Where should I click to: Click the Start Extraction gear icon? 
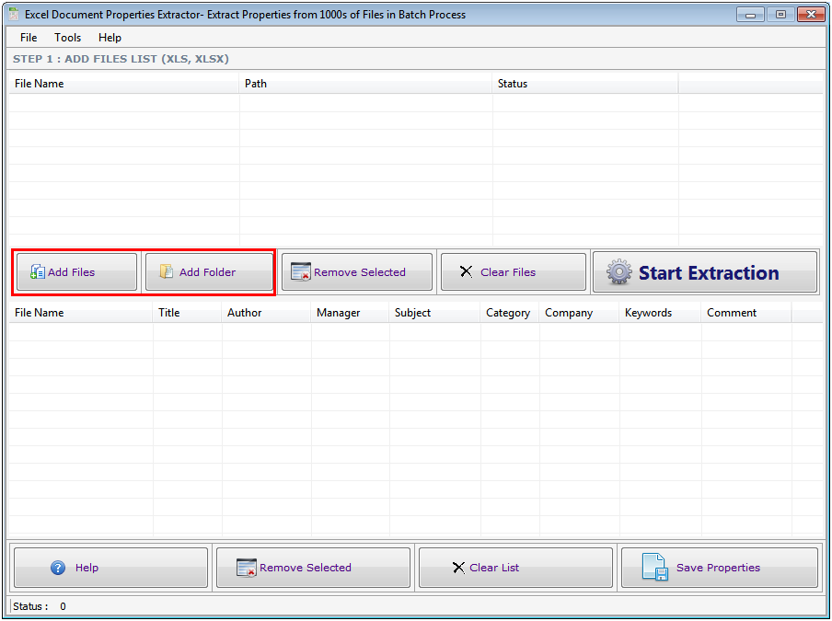pyautogui.click(x=618, y=272)
